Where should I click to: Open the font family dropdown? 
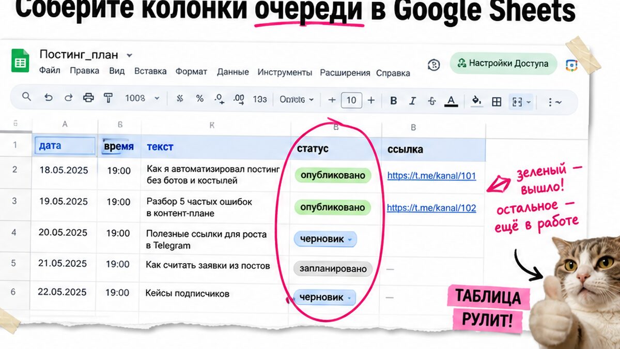click(297, 99)
